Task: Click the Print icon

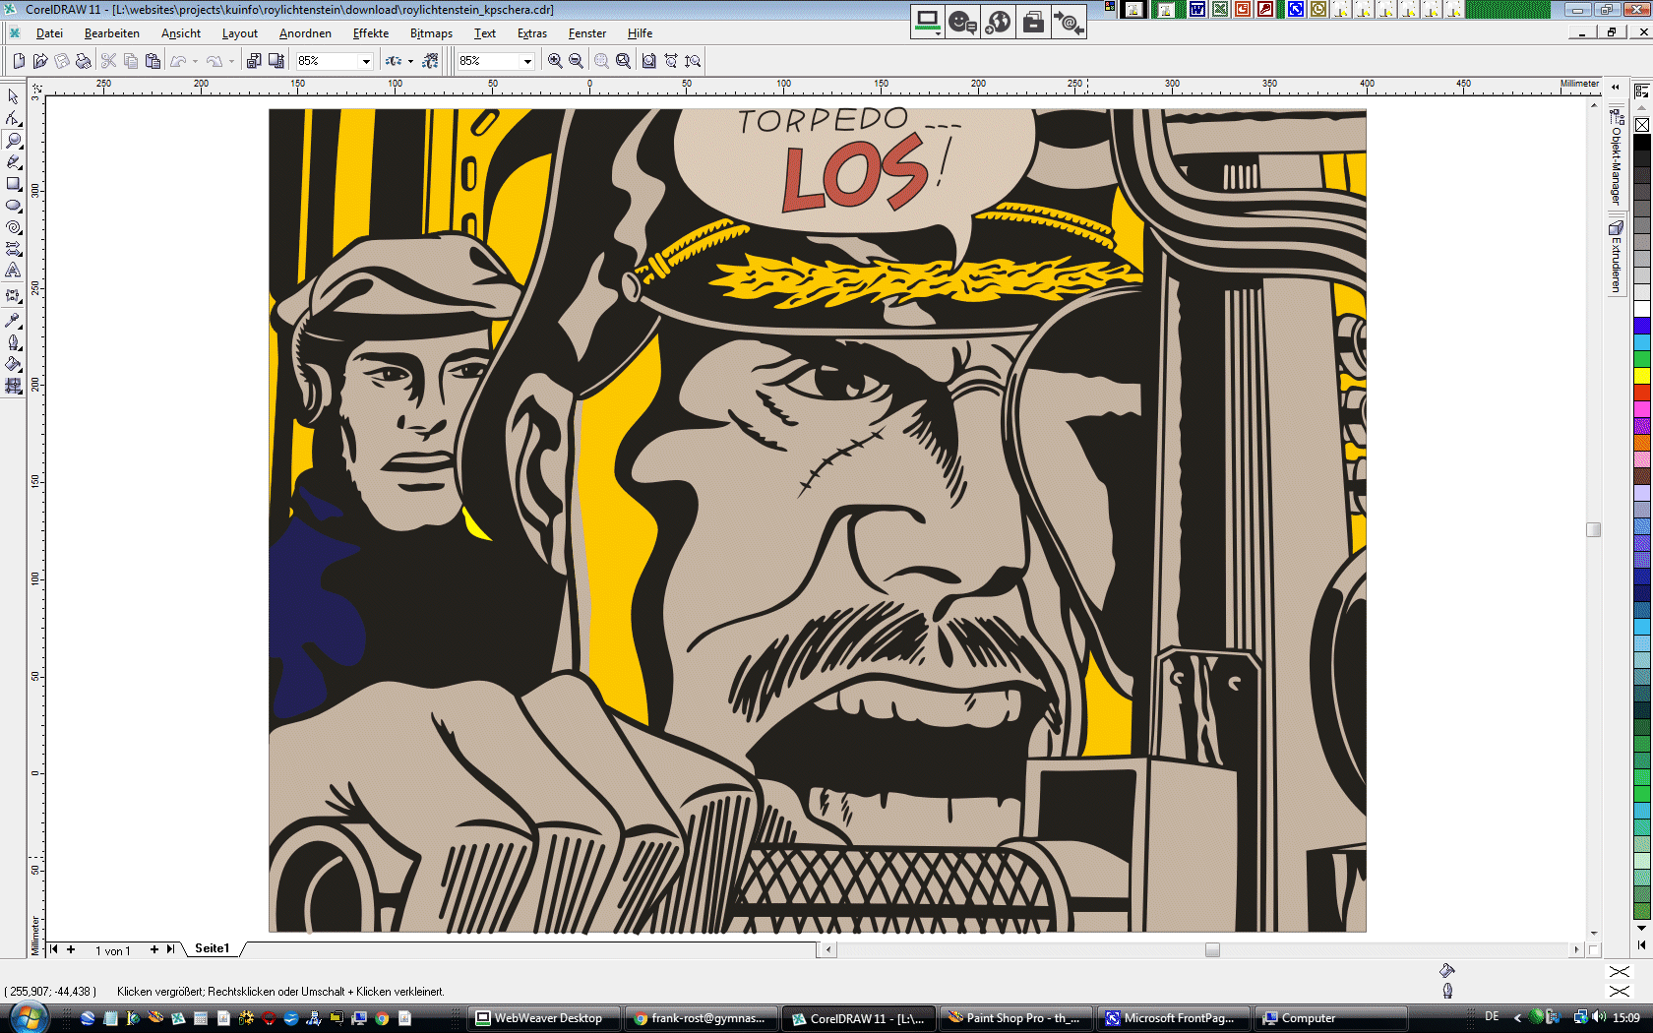Action: pyautogui.click(x=84, y=61)
